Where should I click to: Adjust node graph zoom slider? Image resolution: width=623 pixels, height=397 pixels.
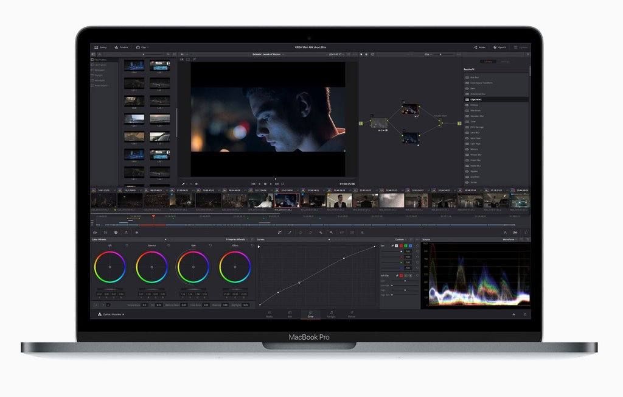click(x=443, y=54)
